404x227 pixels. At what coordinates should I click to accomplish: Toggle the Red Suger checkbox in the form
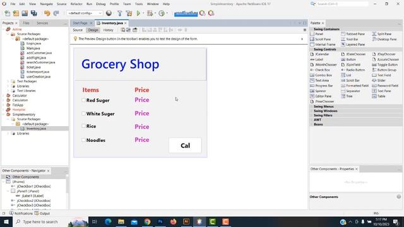pyautogui.click(x=83, y=100)
